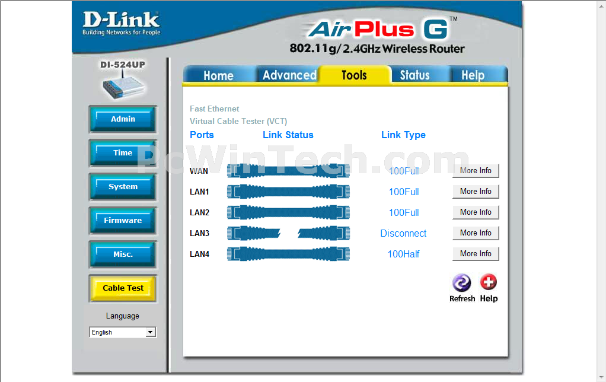
Task: Open the Status tab
Action: pyautogui.click(x=414, y=75)
